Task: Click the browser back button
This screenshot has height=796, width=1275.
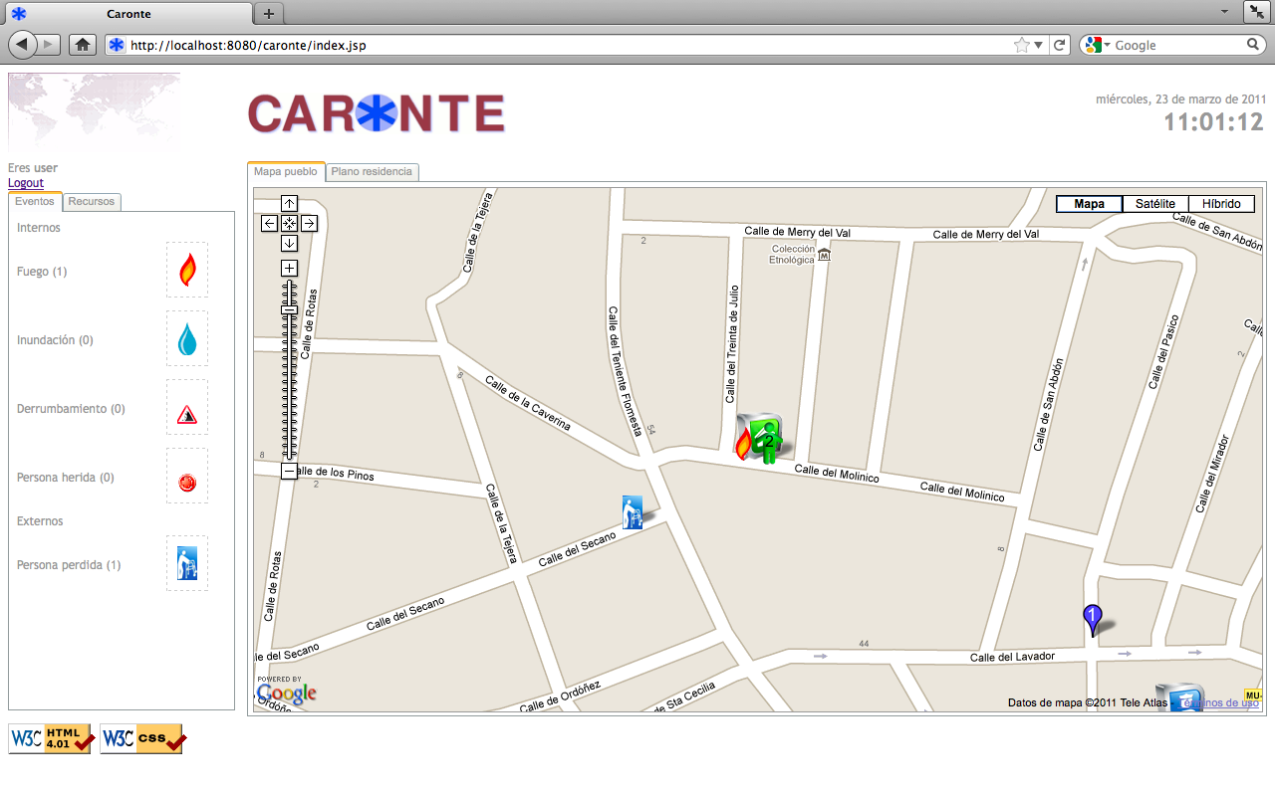Action: pos(22,45)
